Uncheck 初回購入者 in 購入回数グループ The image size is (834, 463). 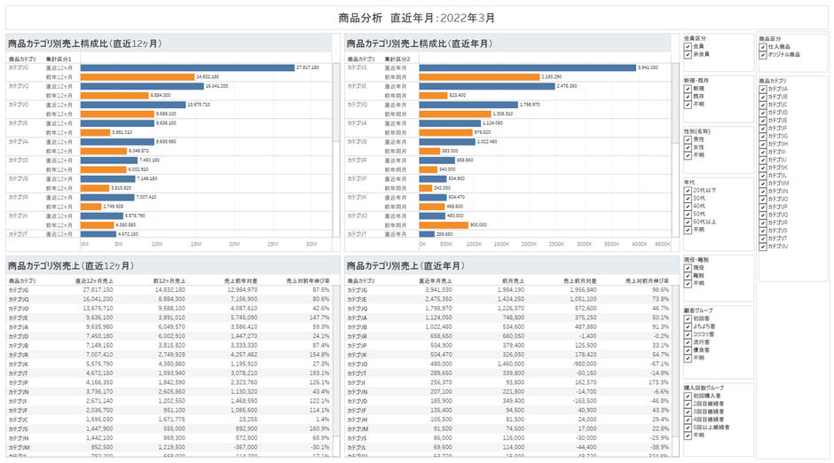pyautogui.click(x=688, y=396)
